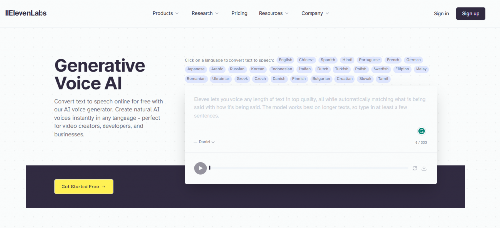500x228 pixels.
Task: Select the Croatian language chip
Action: tap(345, 79)
